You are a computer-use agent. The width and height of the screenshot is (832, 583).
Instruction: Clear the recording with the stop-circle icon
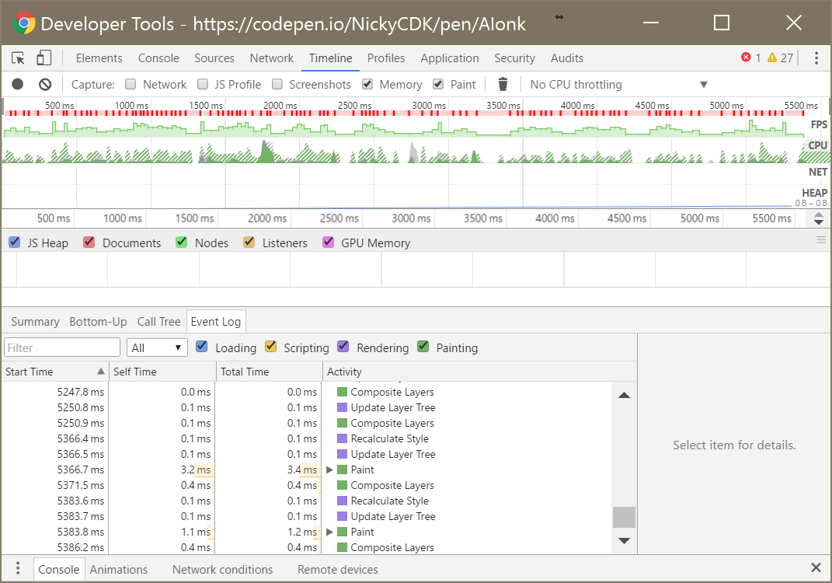[45, 84]
